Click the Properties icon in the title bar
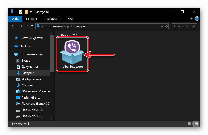The height and width of the screenshot is (135, 208). coord(21,12)
